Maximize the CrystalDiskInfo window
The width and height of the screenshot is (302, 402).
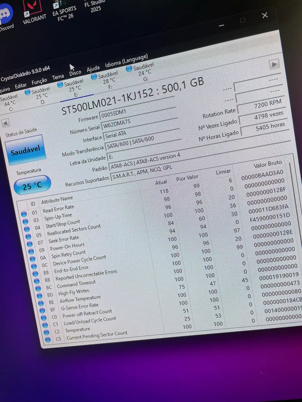click(243, 20)
